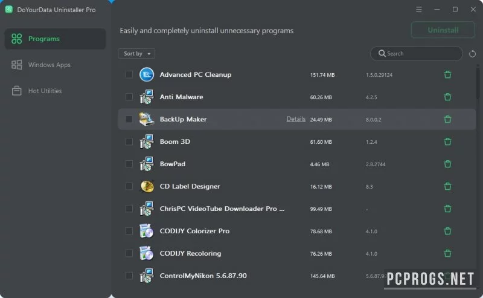The image size is (483, 298).
Task: Select the CD Label Designer name
Action: 190,186
